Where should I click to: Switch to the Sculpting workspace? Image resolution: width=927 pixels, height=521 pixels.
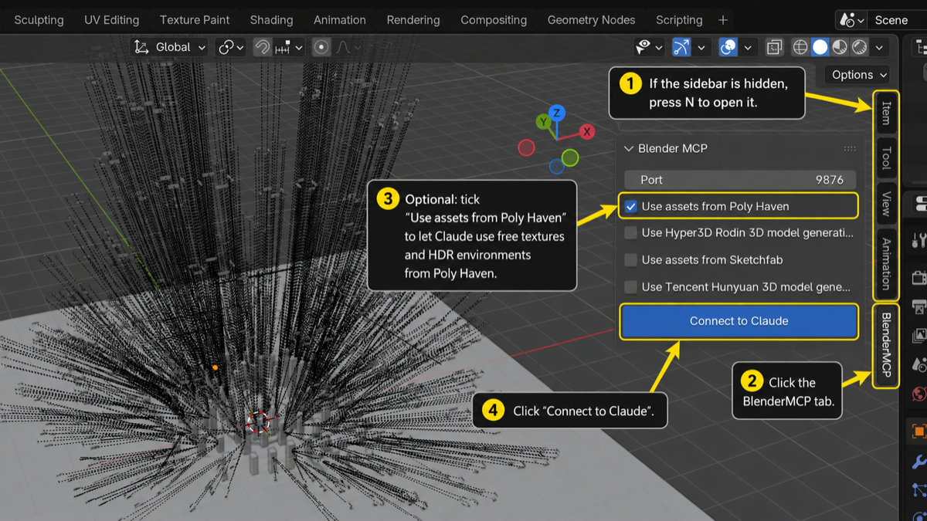(39, 20)
